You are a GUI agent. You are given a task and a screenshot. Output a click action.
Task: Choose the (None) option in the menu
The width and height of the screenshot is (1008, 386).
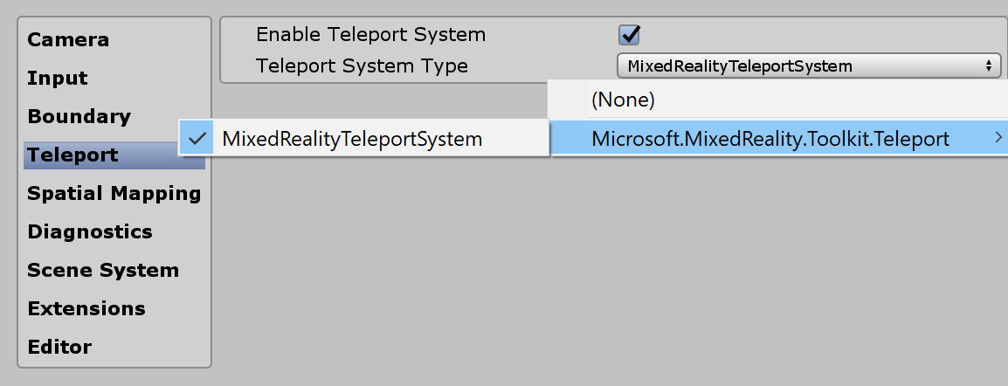tap(623, 100)
